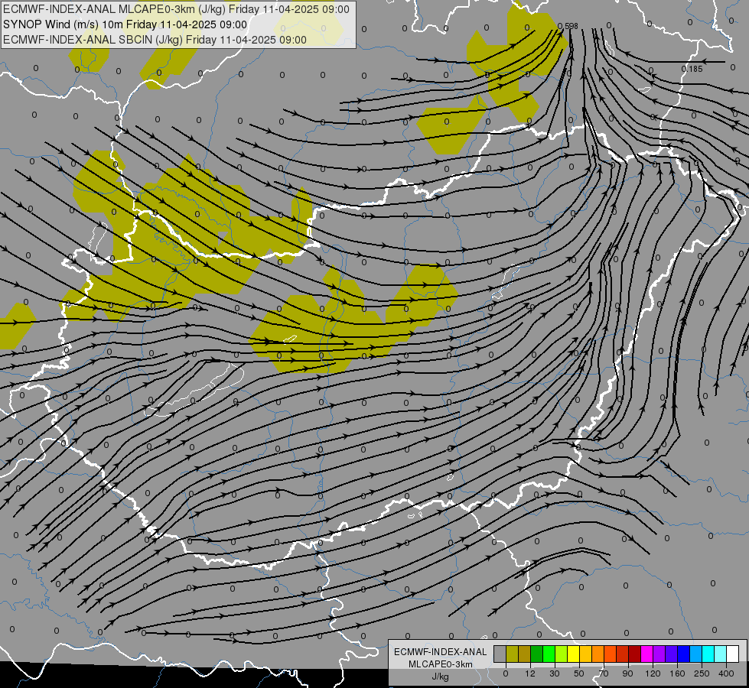
Task: Click the legend label '90'
Action: coord(628,673)
